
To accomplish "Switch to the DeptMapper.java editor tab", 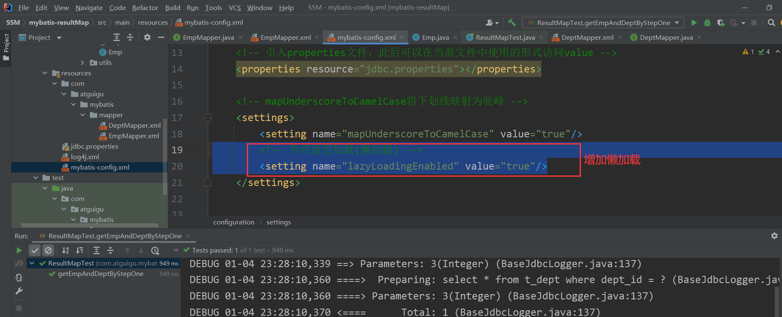I will pyautogui.click(x=666, y=37).
